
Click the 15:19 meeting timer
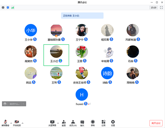154,8
